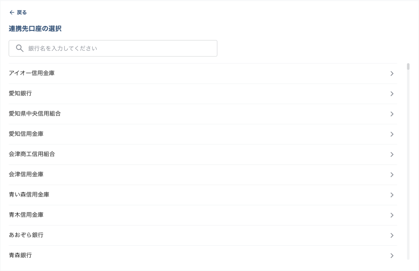Open 愛知県中央信用組合 via its chevron
Viewport: 419px width, 271px height.
coord(392,114)
